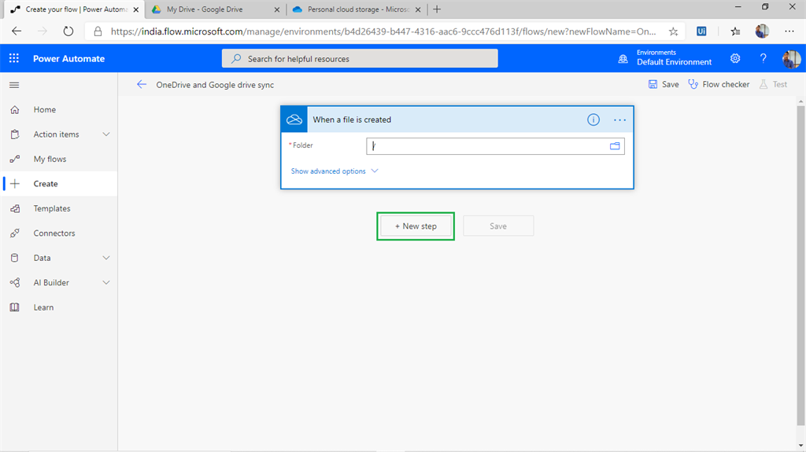The height and width of the screenshot is (452, 806).
Task: Open the app launcher waffle icon
Action: (x=14, y=58)
